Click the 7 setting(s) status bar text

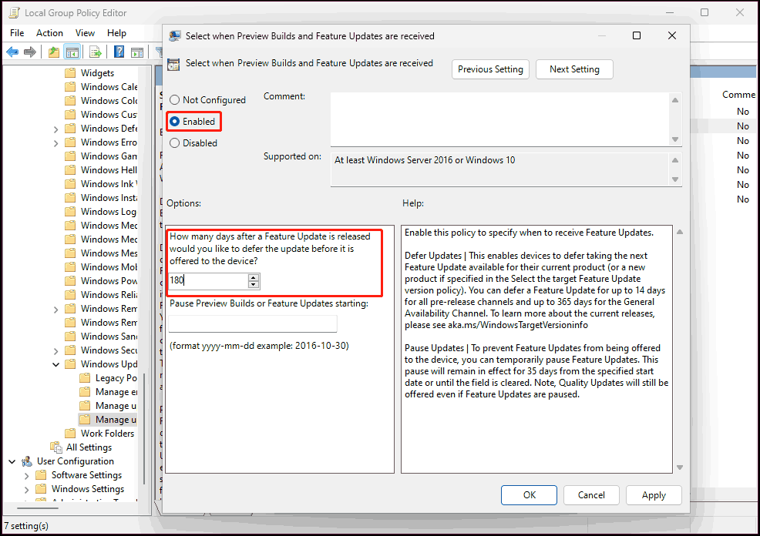(x=26, y=526)
